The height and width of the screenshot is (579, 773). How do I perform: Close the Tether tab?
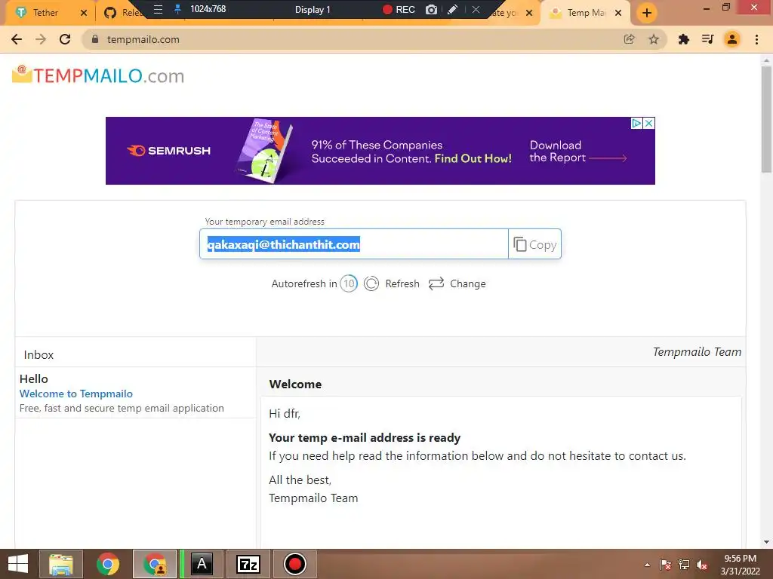coord(84,13)
